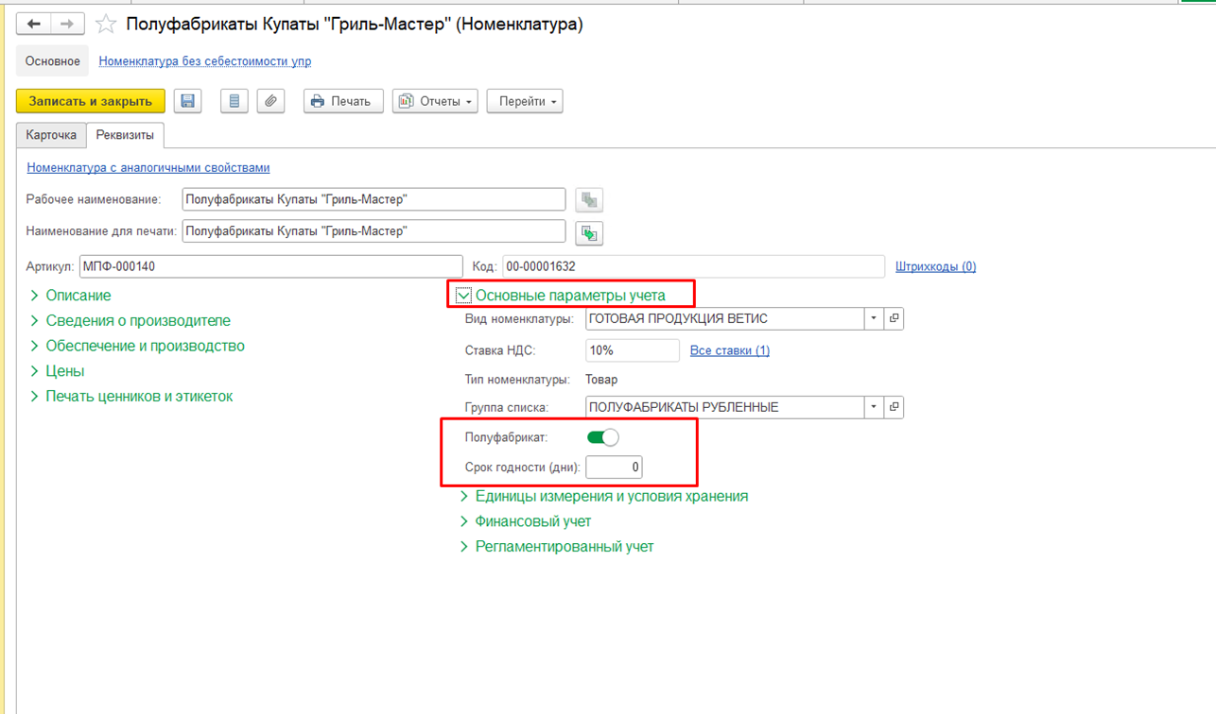Screen dimensions: 1216x714
Task: Add to favorites with the star icon
Action: click(x=106, y=25)
